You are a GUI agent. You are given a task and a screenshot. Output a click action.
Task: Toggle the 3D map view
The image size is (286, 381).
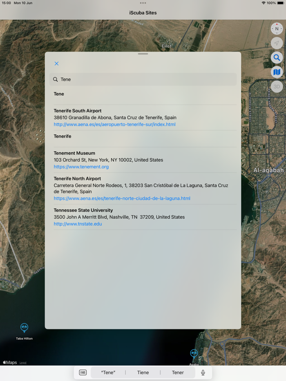coord(277,86)
